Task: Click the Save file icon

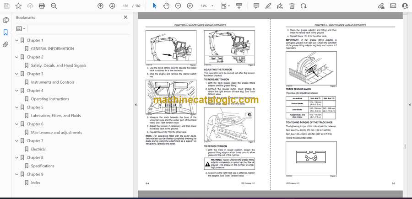Action: pos(6,6)
